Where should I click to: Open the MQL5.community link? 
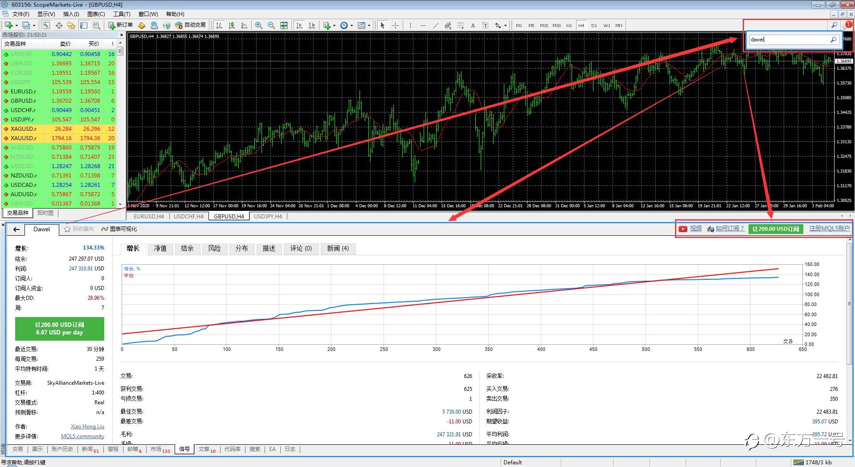[82, 436]
